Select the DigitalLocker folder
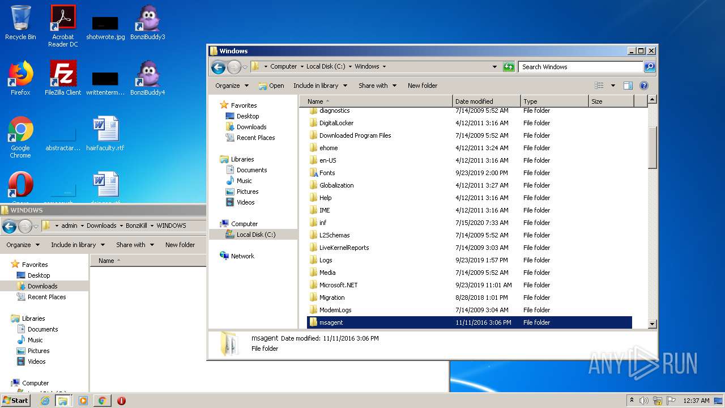 coord(336,123)
